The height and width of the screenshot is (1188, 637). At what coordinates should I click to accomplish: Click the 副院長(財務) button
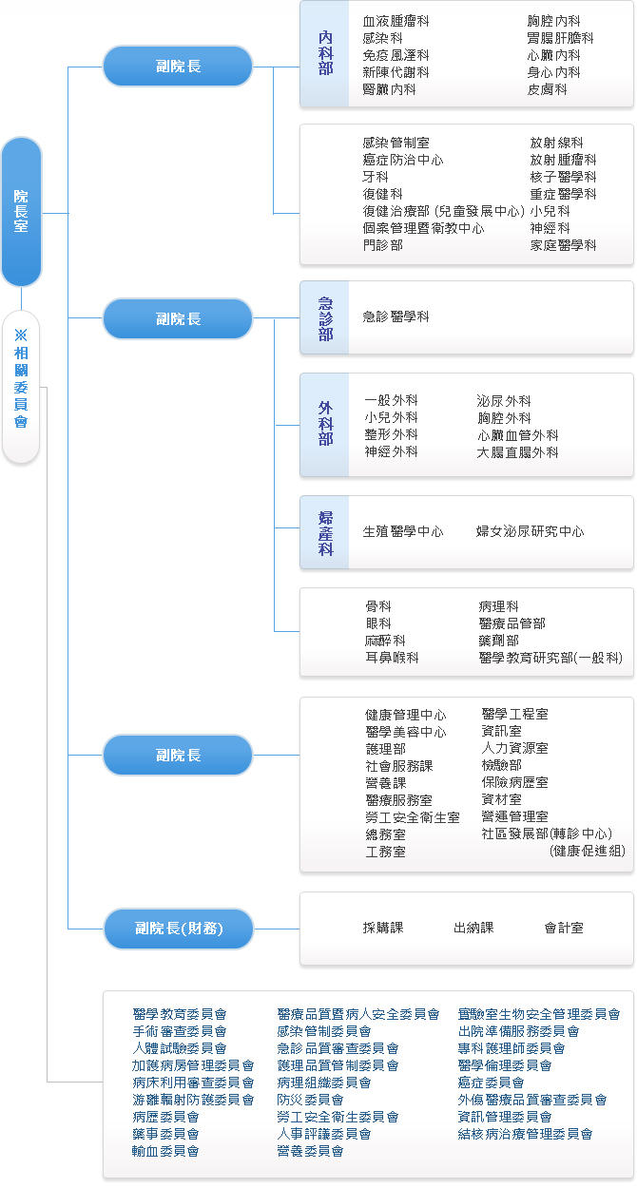(x=178, y=929)
